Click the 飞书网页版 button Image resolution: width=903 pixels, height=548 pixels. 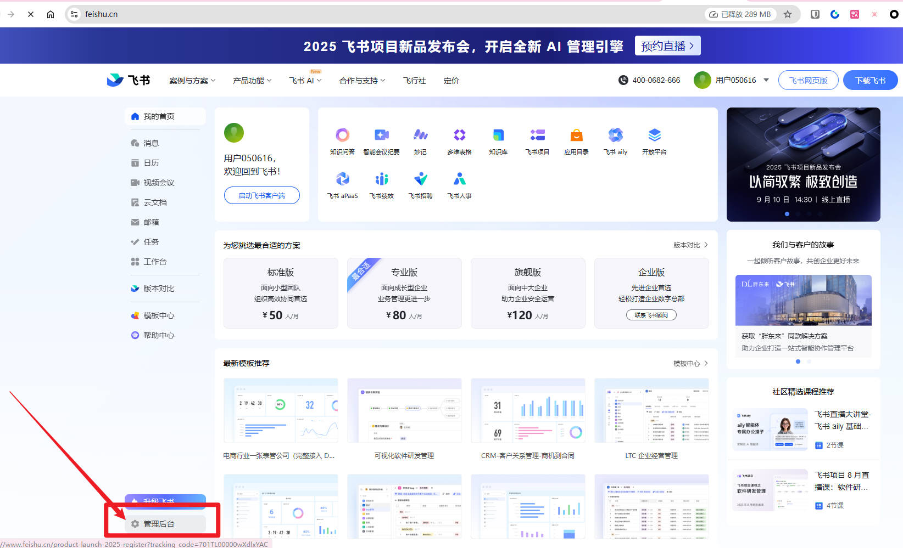(x=808, y=80)
